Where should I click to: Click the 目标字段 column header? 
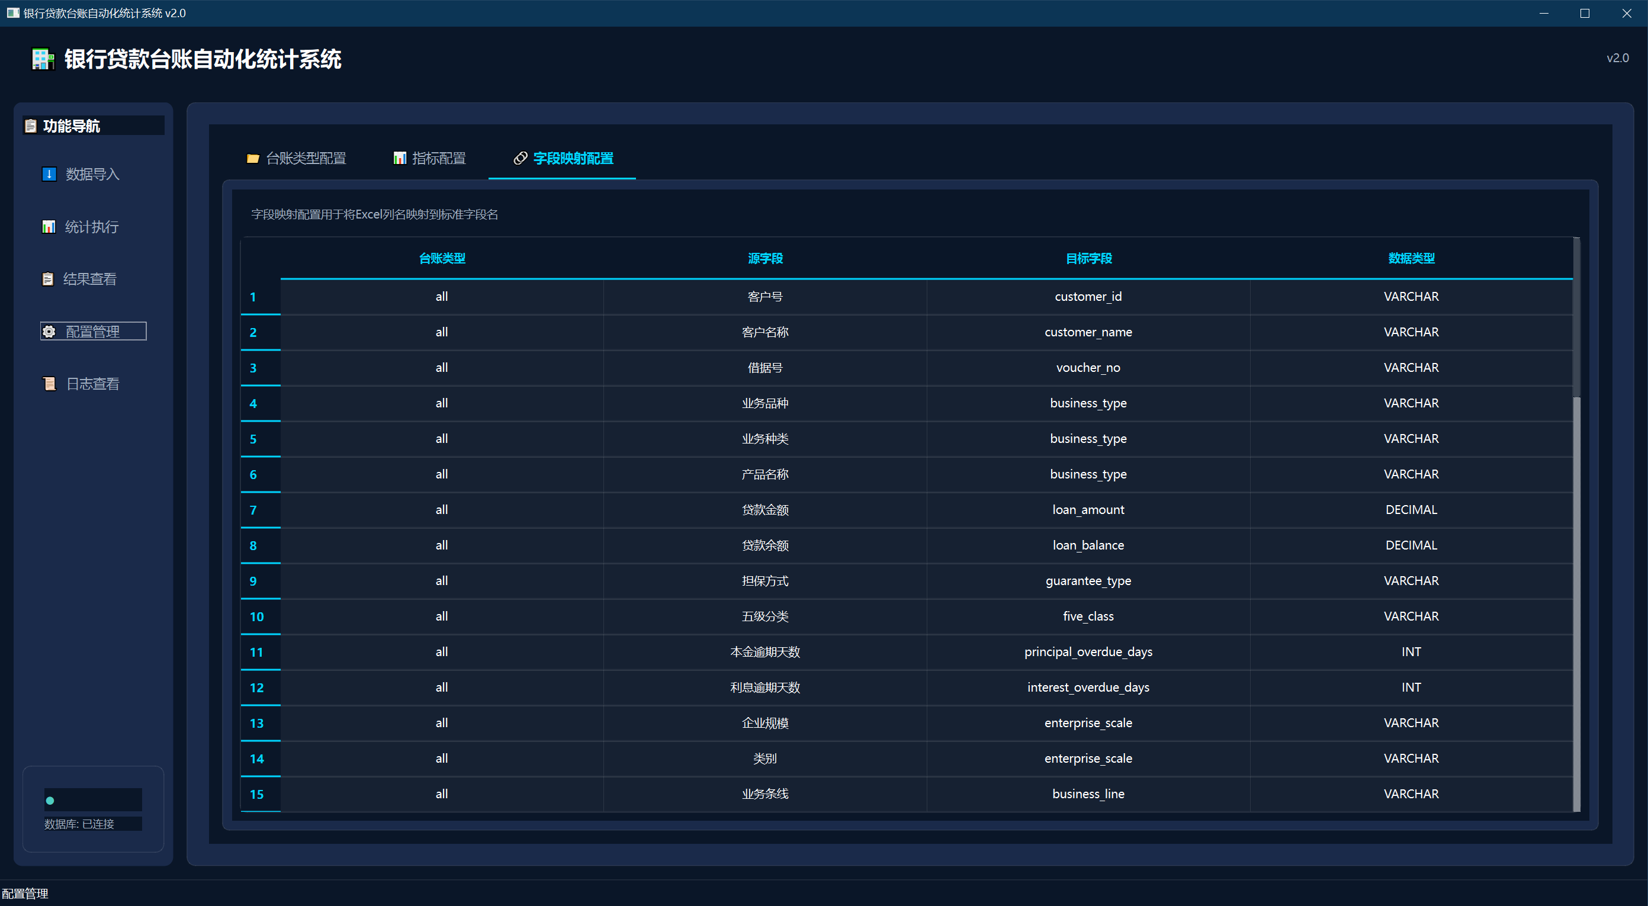(x=1088, y=259)
